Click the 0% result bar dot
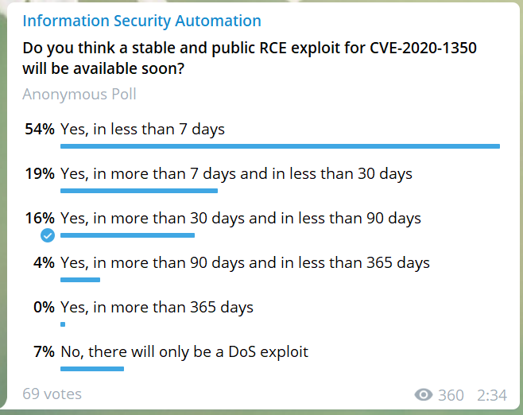Viewport: 523px width, 415px height. 63,324
